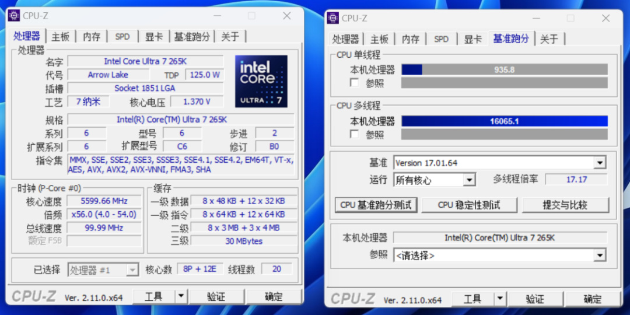This screenshot has width=630, height=315.
Task: Switch to 基准跑分 tab in the left window
Action: pyautogui.click(x=192, y=37)
